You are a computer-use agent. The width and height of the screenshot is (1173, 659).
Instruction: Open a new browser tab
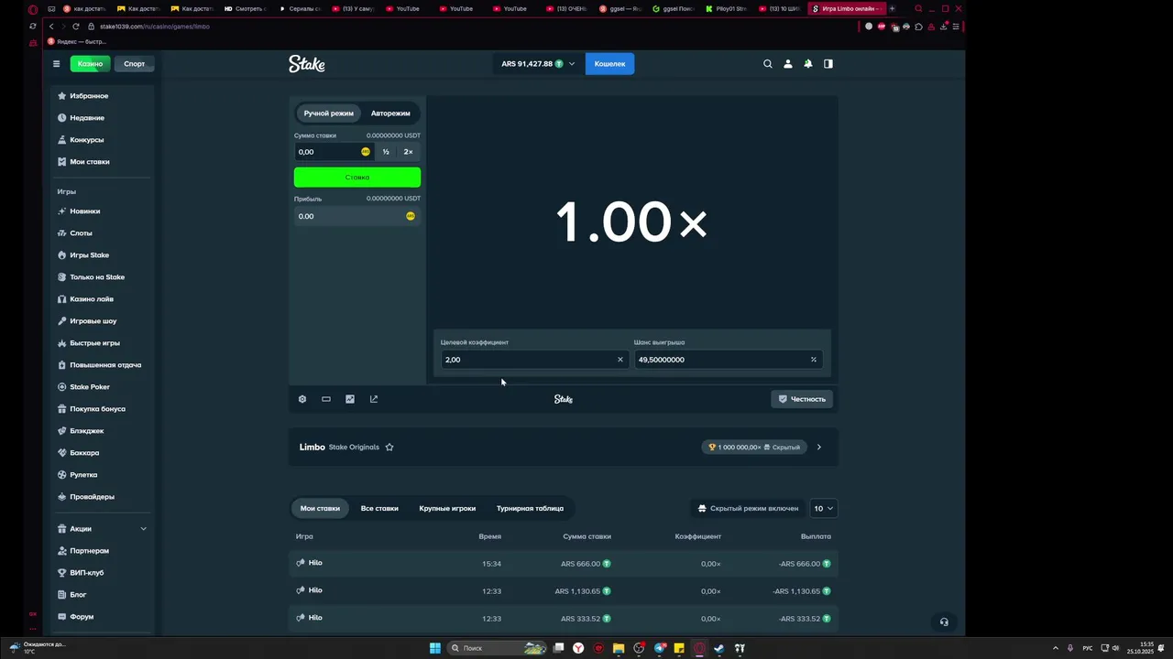point(892,9)
